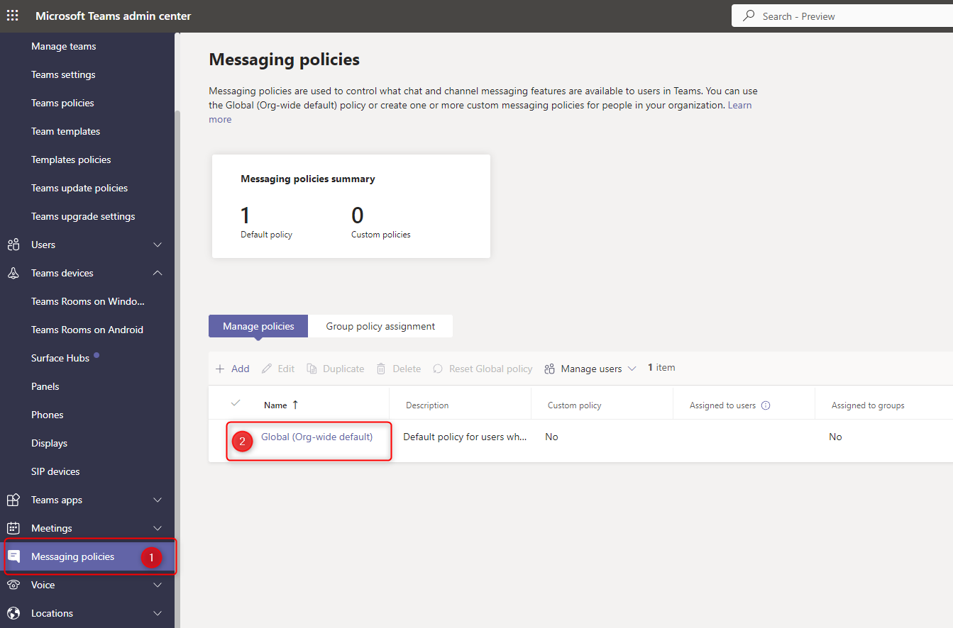The width and height of the screenshot is (953, 628).
Task: Select the Manage policies tab
Action: click(x=258, y=326)
